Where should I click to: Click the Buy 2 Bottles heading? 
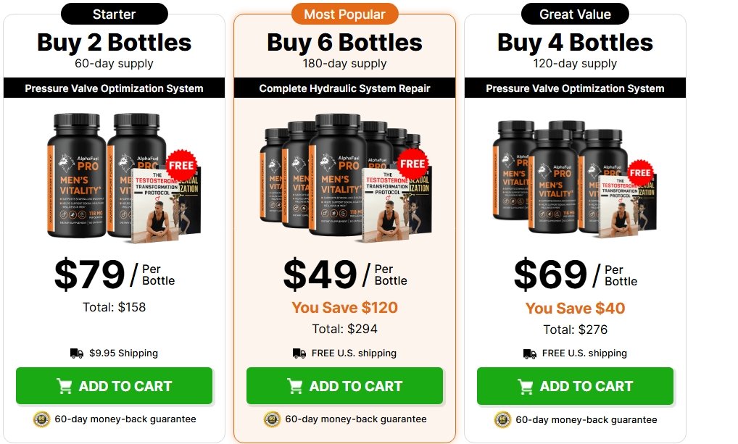[x=115, y=42]
